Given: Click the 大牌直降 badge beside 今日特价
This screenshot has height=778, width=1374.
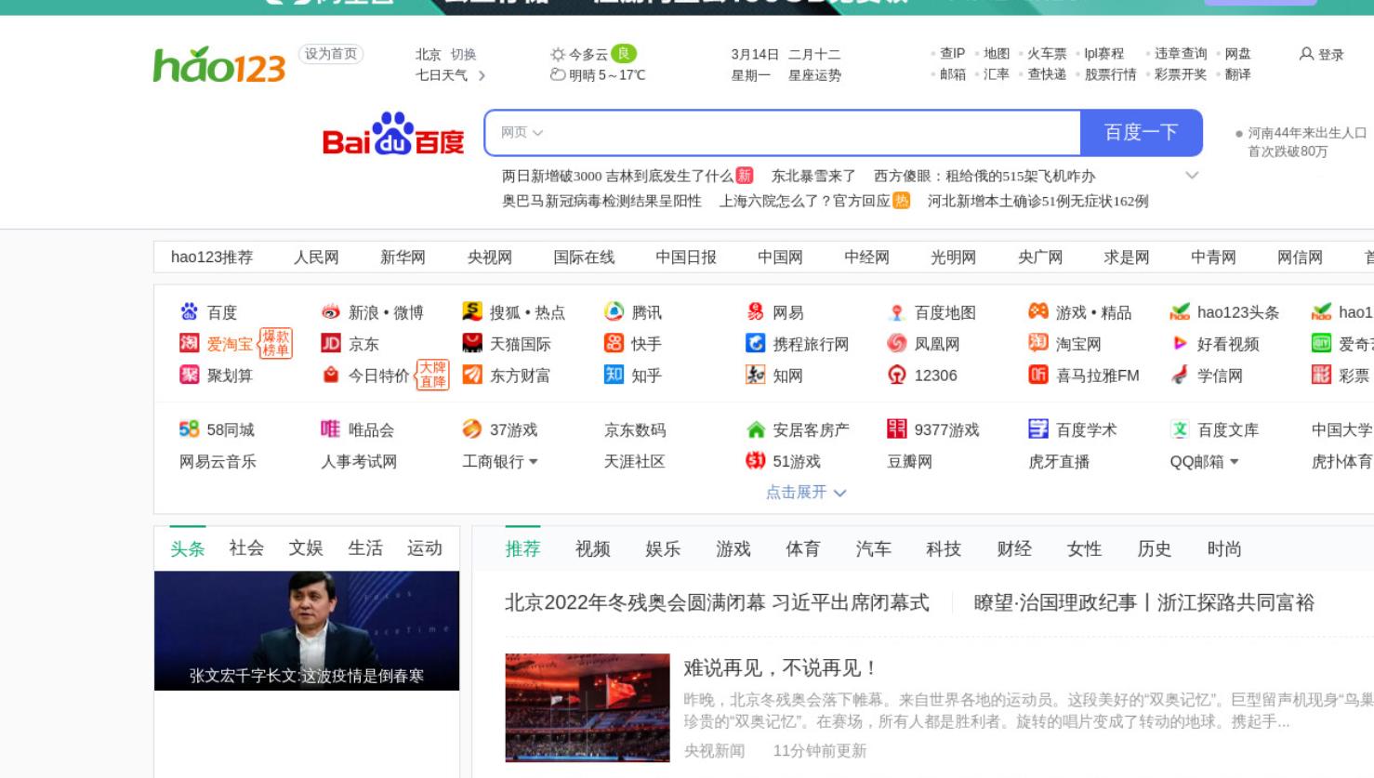Looking at the screenshot, I should coord(432,375).
